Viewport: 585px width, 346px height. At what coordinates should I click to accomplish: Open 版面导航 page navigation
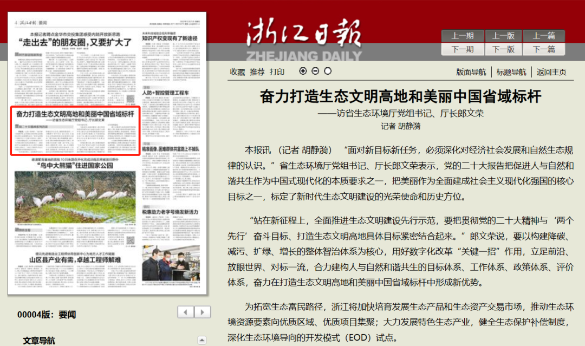click(x=471, y=72)
